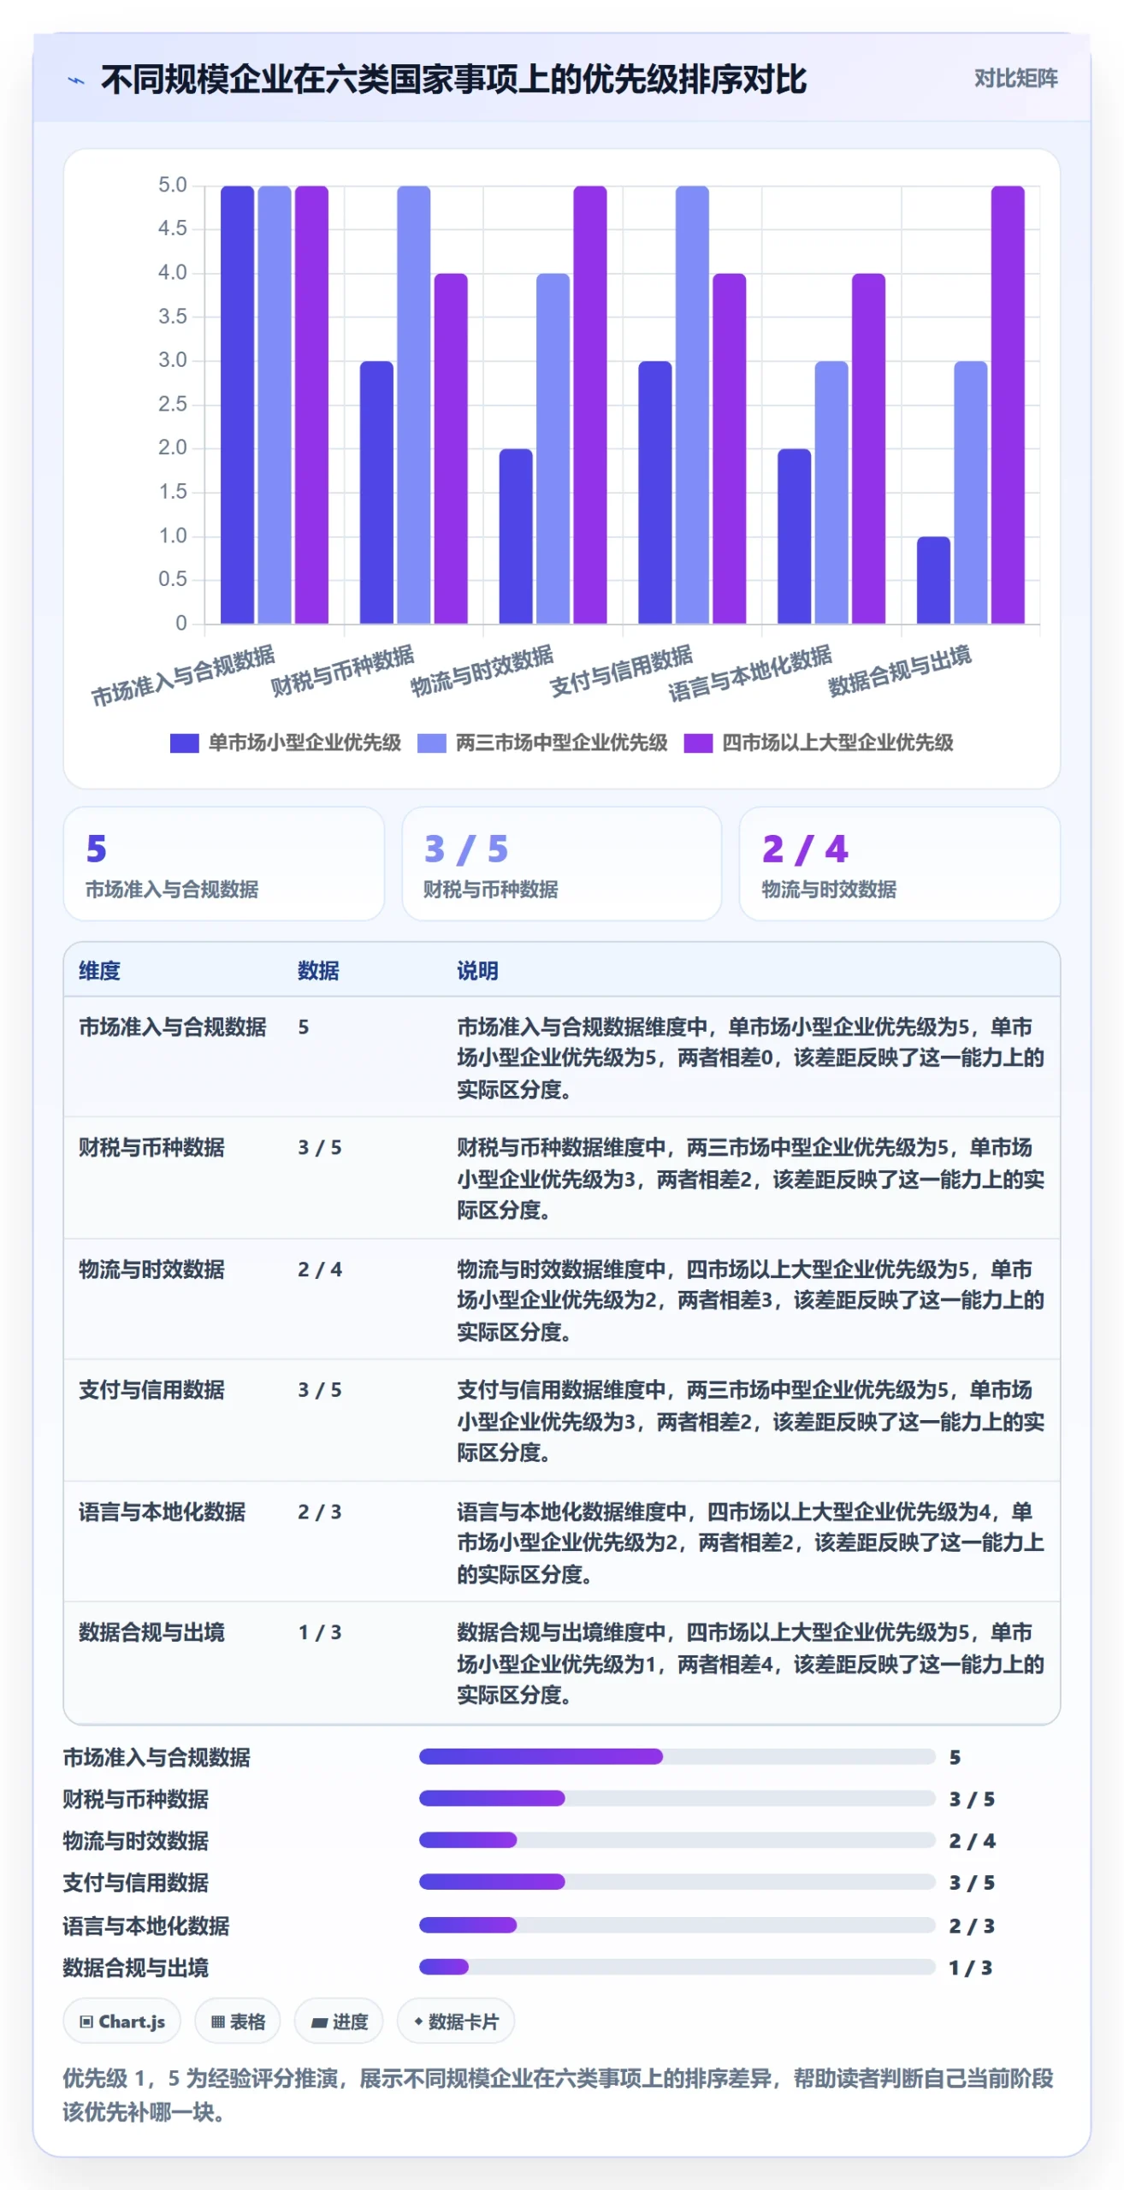Click the 物流与时效数据 progress bar
The image size is (1124, 2190).
tap(677, 1840)
